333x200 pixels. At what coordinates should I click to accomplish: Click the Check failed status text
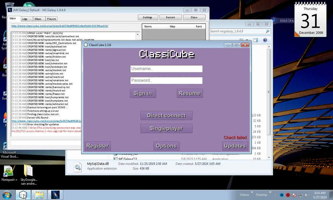tap(235, 137)
